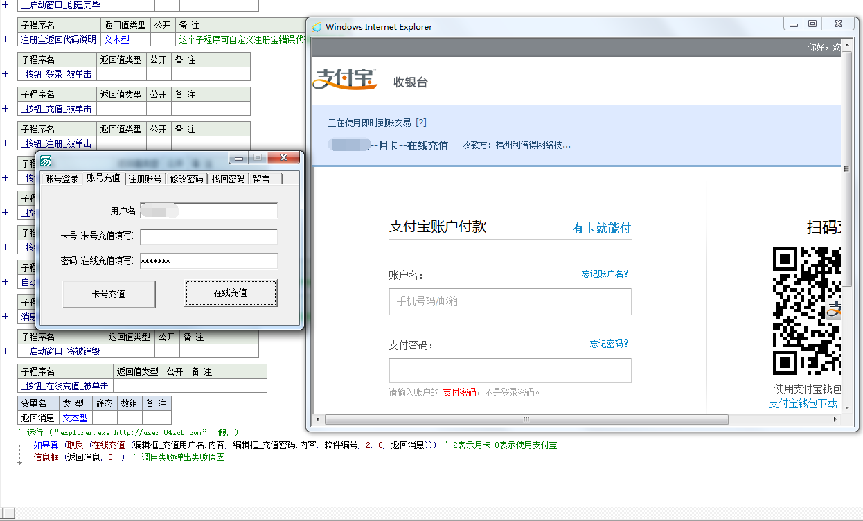This screenshot has width=863, height=521.
Task: Click the commented 运行 explorer.exe code line
Action: click(128, 432)
